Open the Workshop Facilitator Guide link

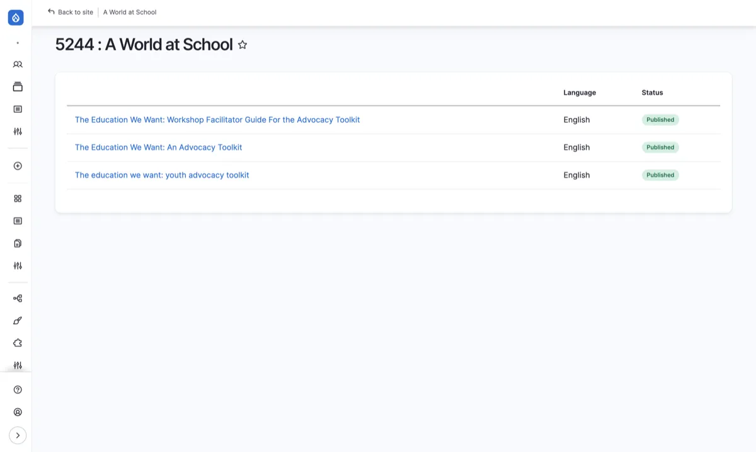[217, 119]
